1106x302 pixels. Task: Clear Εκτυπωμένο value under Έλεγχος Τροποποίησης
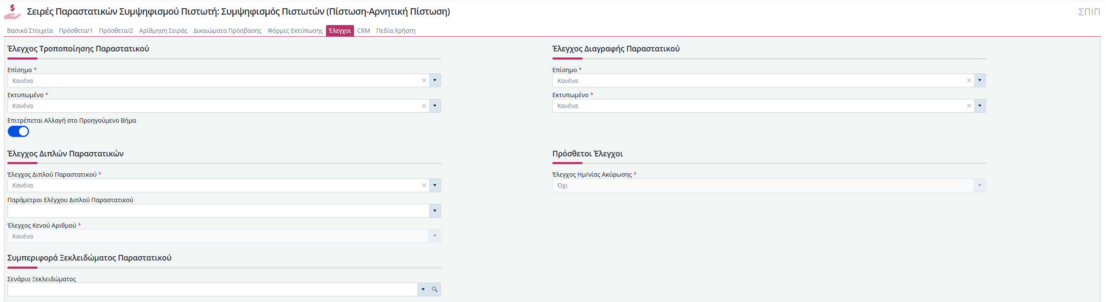[424, 106]
